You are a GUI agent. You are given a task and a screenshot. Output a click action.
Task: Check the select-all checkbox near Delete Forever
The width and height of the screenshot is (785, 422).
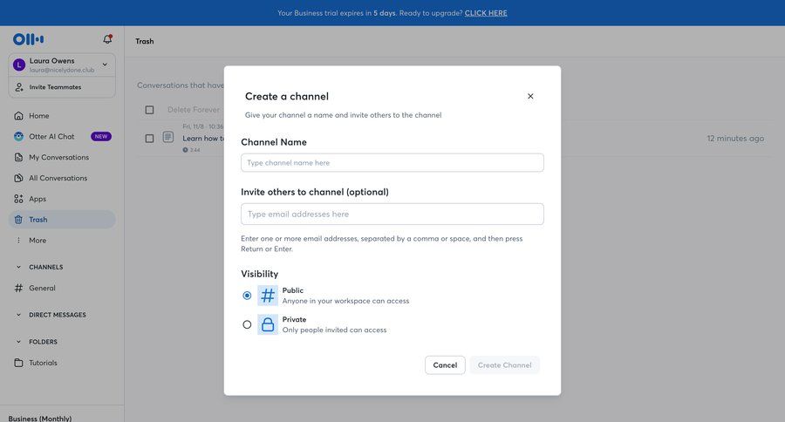(x=149, y=110)
